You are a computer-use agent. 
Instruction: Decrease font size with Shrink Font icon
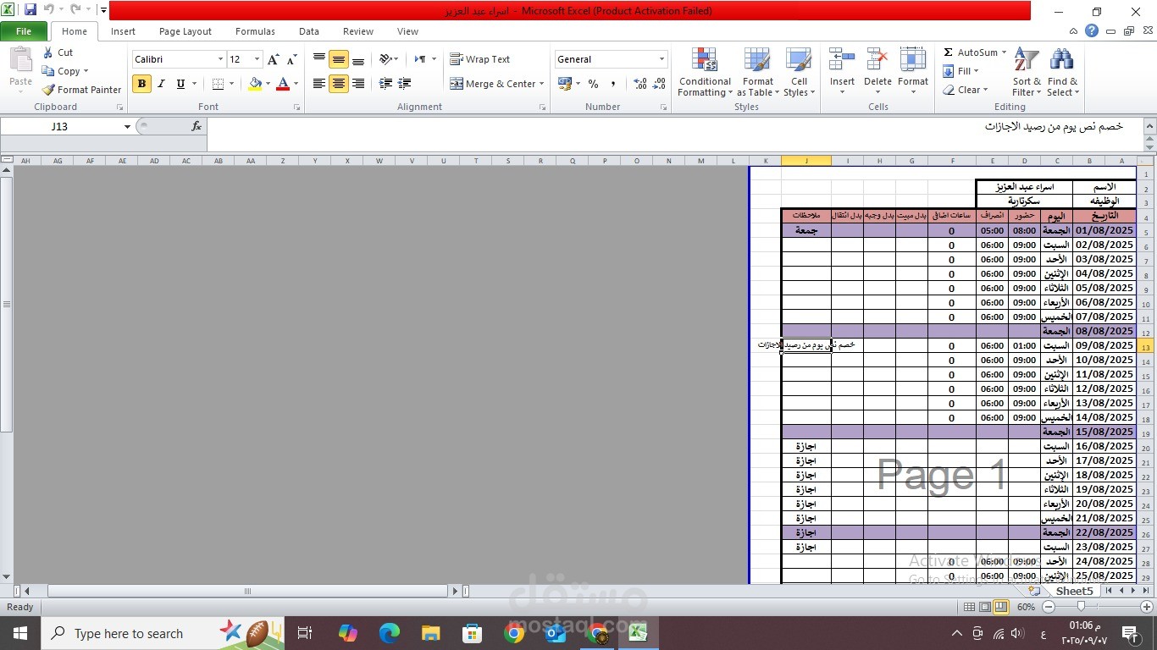tap(291, 59)
